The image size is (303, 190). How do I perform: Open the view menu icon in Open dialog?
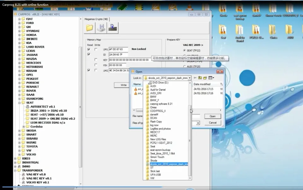tap(211, 78)
